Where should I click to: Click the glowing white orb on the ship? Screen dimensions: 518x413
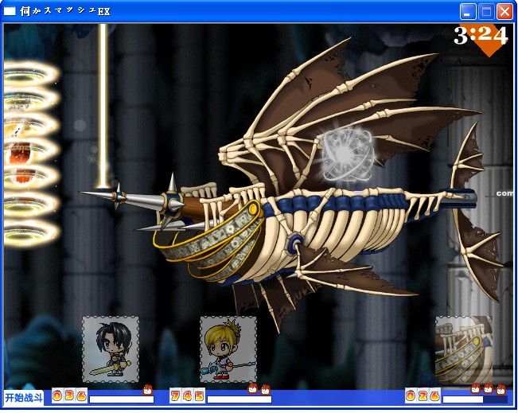(x=347, y=154)
